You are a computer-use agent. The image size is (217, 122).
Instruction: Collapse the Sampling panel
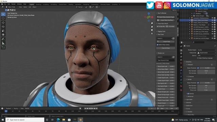(189, 62)
